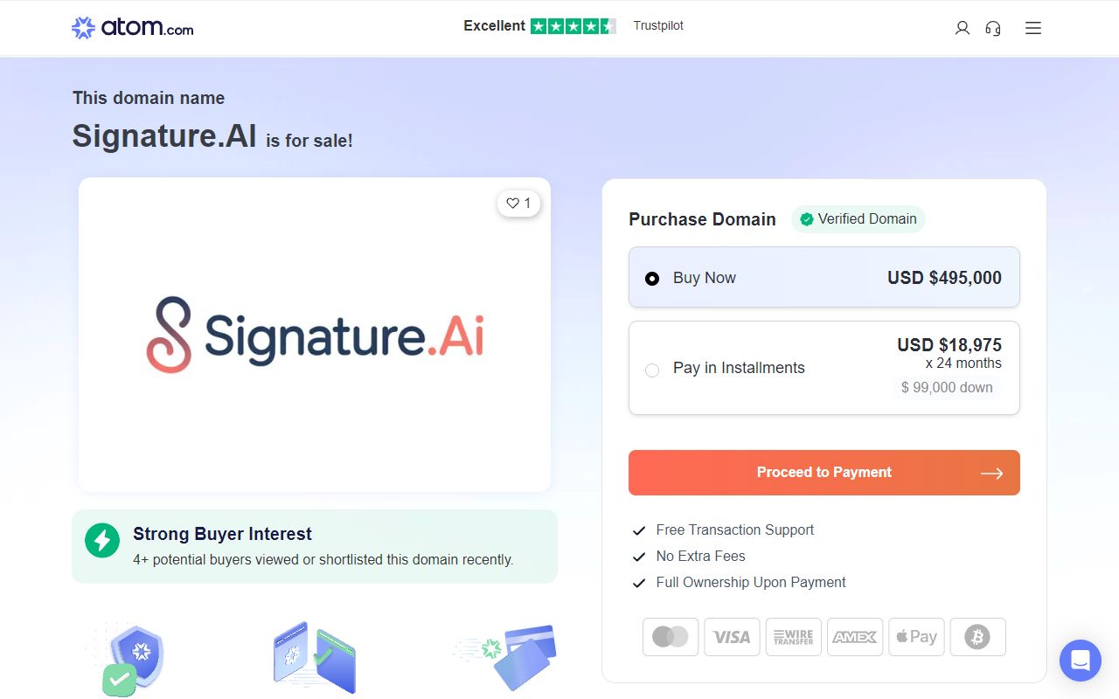The image size is (1119, 699).
Task: Click the heart favorite icon
Action: point(513,204)
